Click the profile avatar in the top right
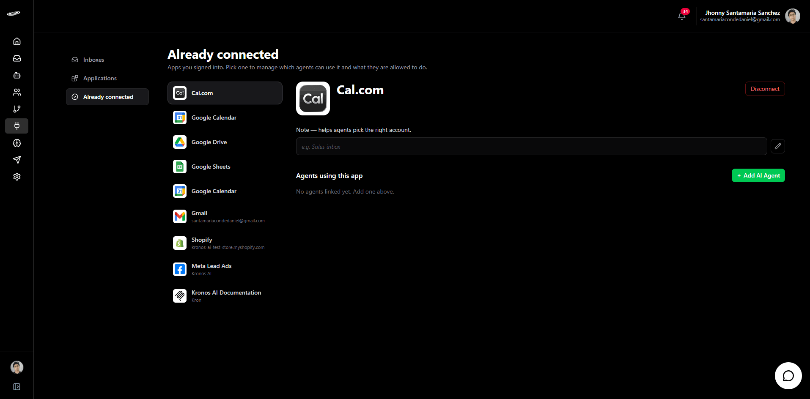This screenshot has width=810, height=399. point(792,16)
